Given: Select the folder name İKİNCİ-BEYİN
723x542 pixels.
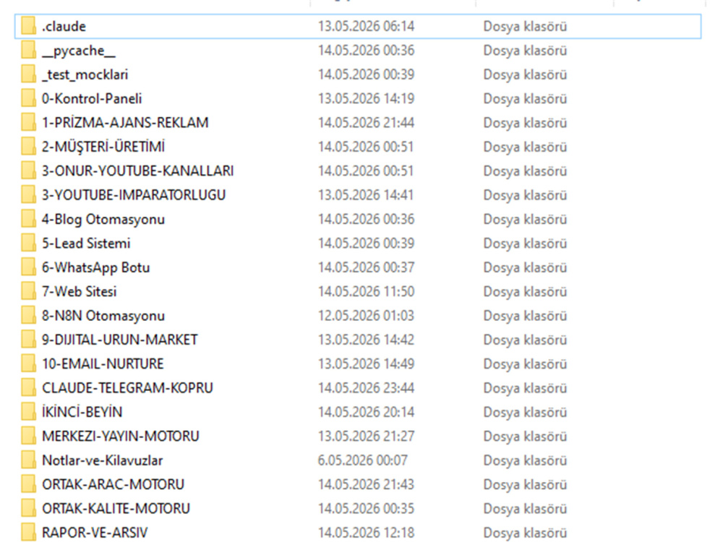Looking at the screenshot, I should pos(82,412).
